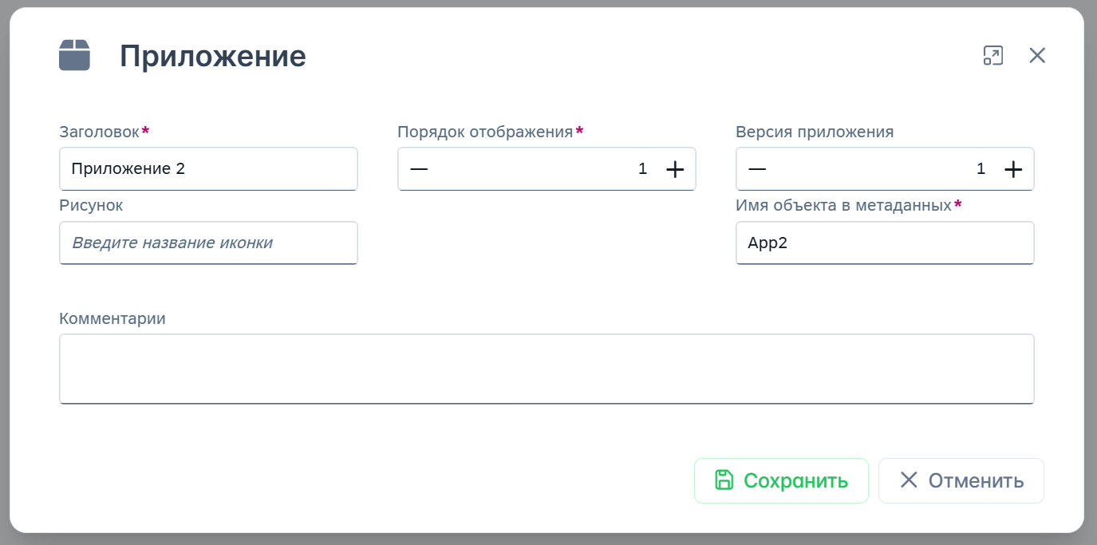The image size is (1097, 545).
Task: Click the Заголовок field label
Action: pos(99,132)
